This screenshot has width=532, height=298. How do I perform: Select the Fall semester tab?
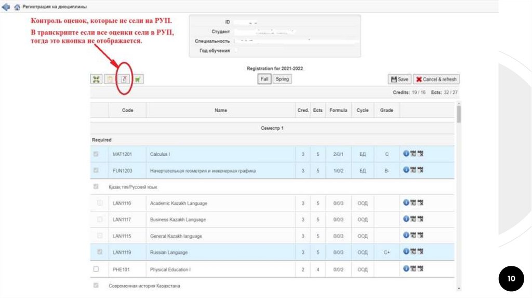[x=264, y=79]
